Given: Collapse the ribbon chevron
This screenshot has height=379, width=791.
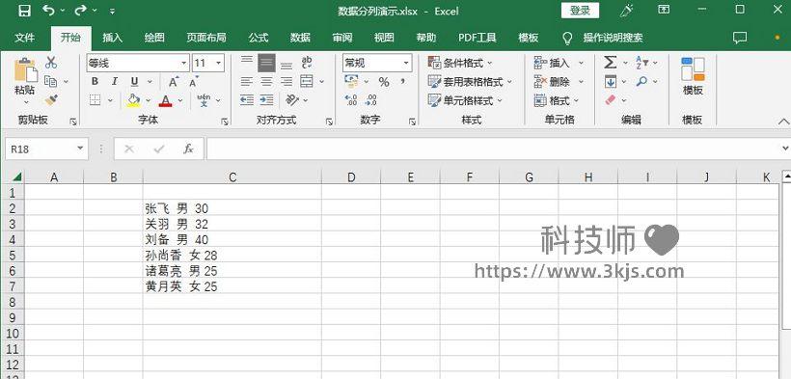Looking at the screenshot, I should tap(783, 122).
